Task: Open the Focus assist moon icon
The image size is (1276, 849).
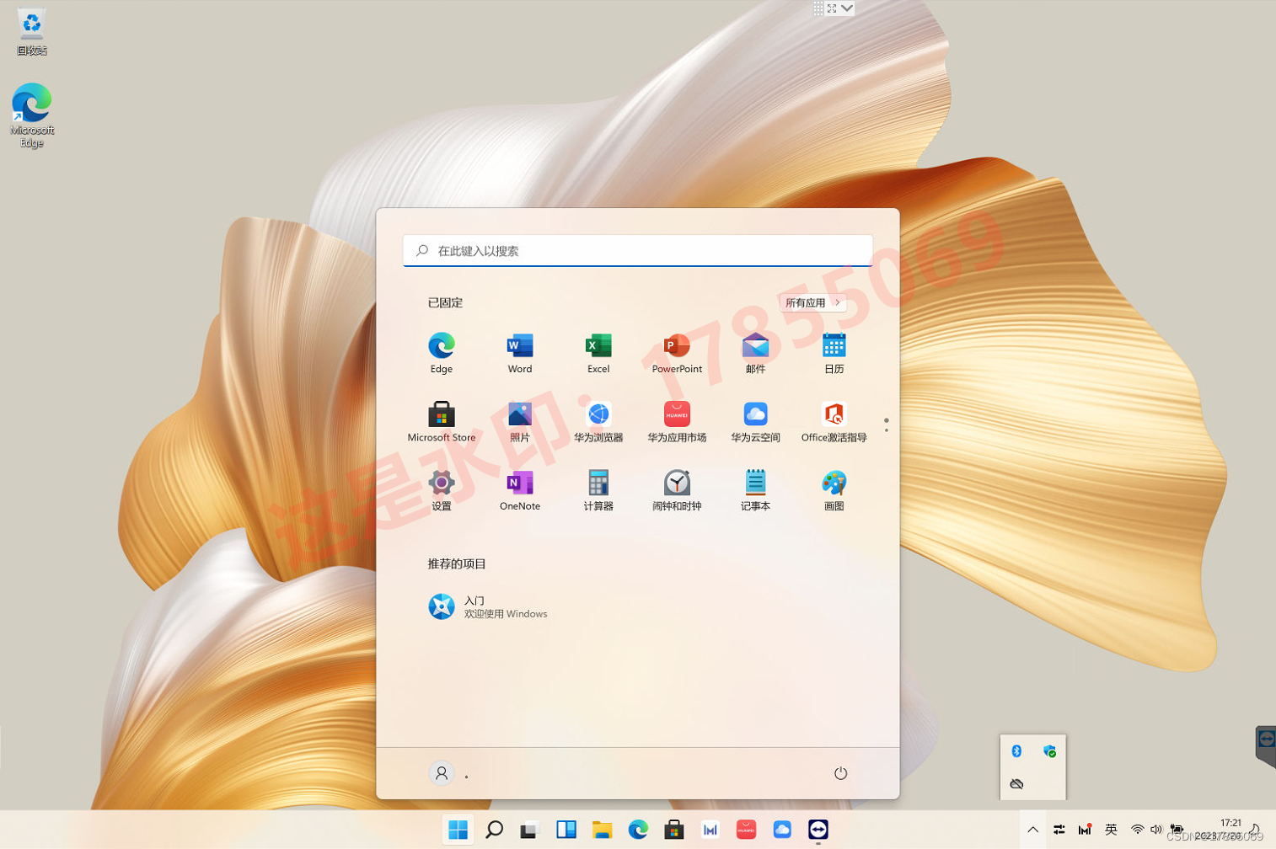Action: tap(1254, 830)
